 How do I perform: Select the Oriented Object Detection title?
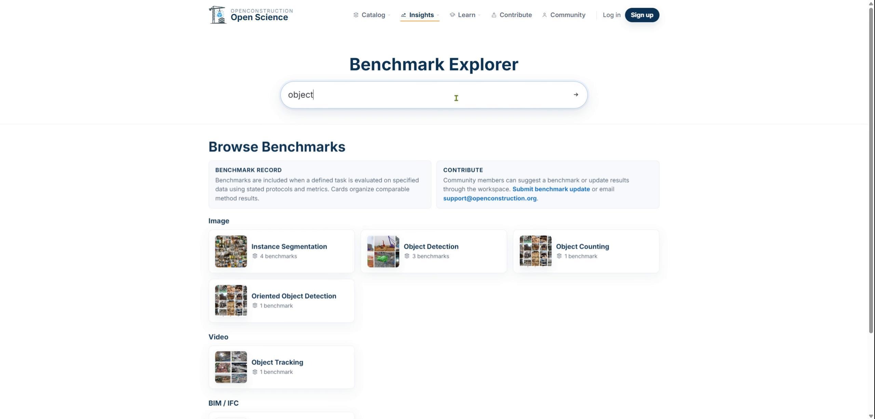pos(294,296)
